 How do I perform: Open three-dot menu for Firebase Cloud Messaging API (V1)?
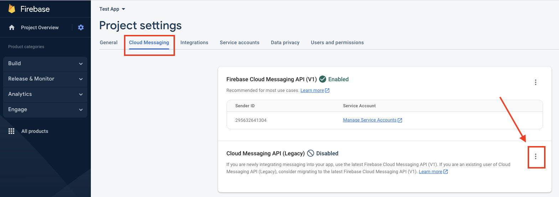pyautogui.click(x=535, y=82)
